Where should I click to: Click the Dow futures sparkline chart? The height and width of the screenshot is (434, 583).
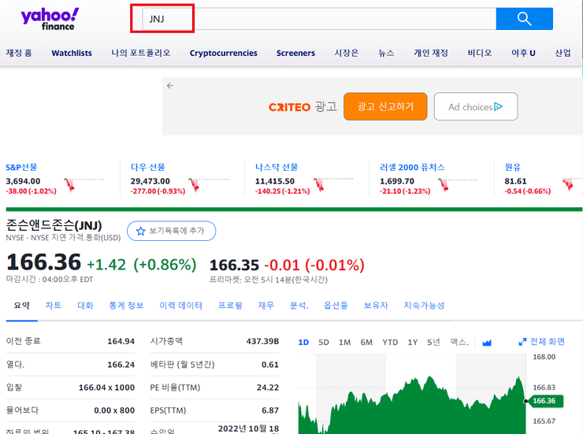(208, 184)
